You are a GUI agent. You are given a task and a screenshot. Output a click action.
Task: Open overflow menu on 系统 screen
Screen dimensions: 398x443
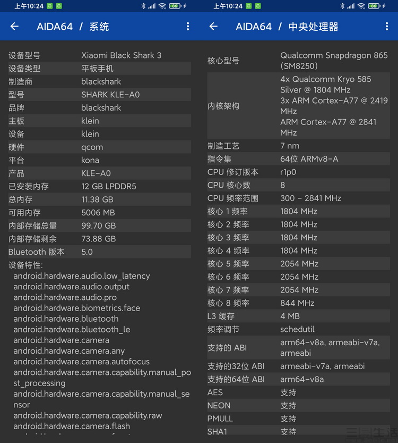pos(188,27)
